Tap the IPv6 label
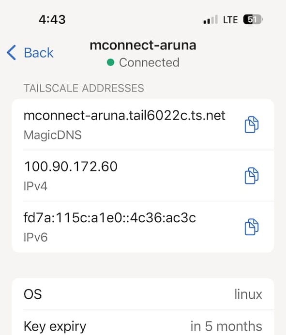The height and width of the screenshot is (335, 286). [35, 237]
